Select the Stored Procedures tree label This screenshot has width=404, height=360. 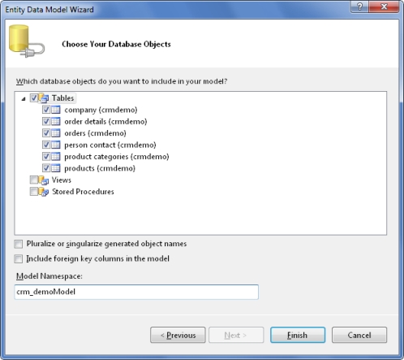coord(83,192)
